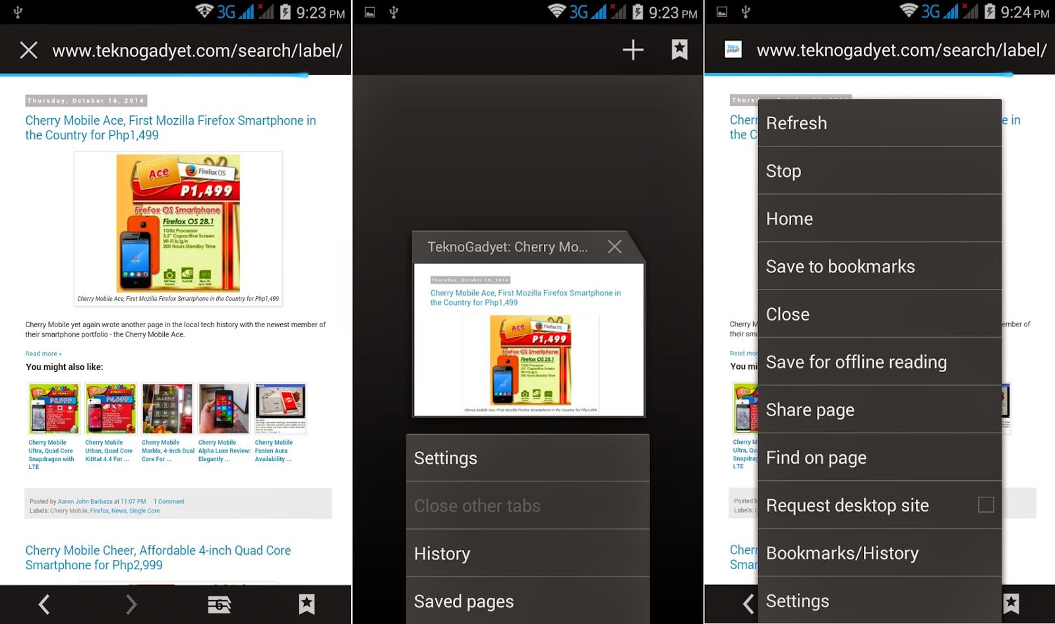Select Stop from the browser menu
This screenshot has height=624, width=1055.
coord(880,171)
